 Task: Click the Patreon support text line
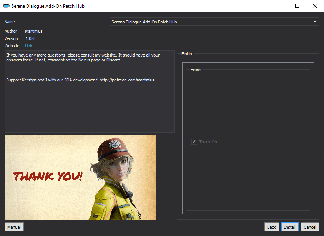pos(80,80)
